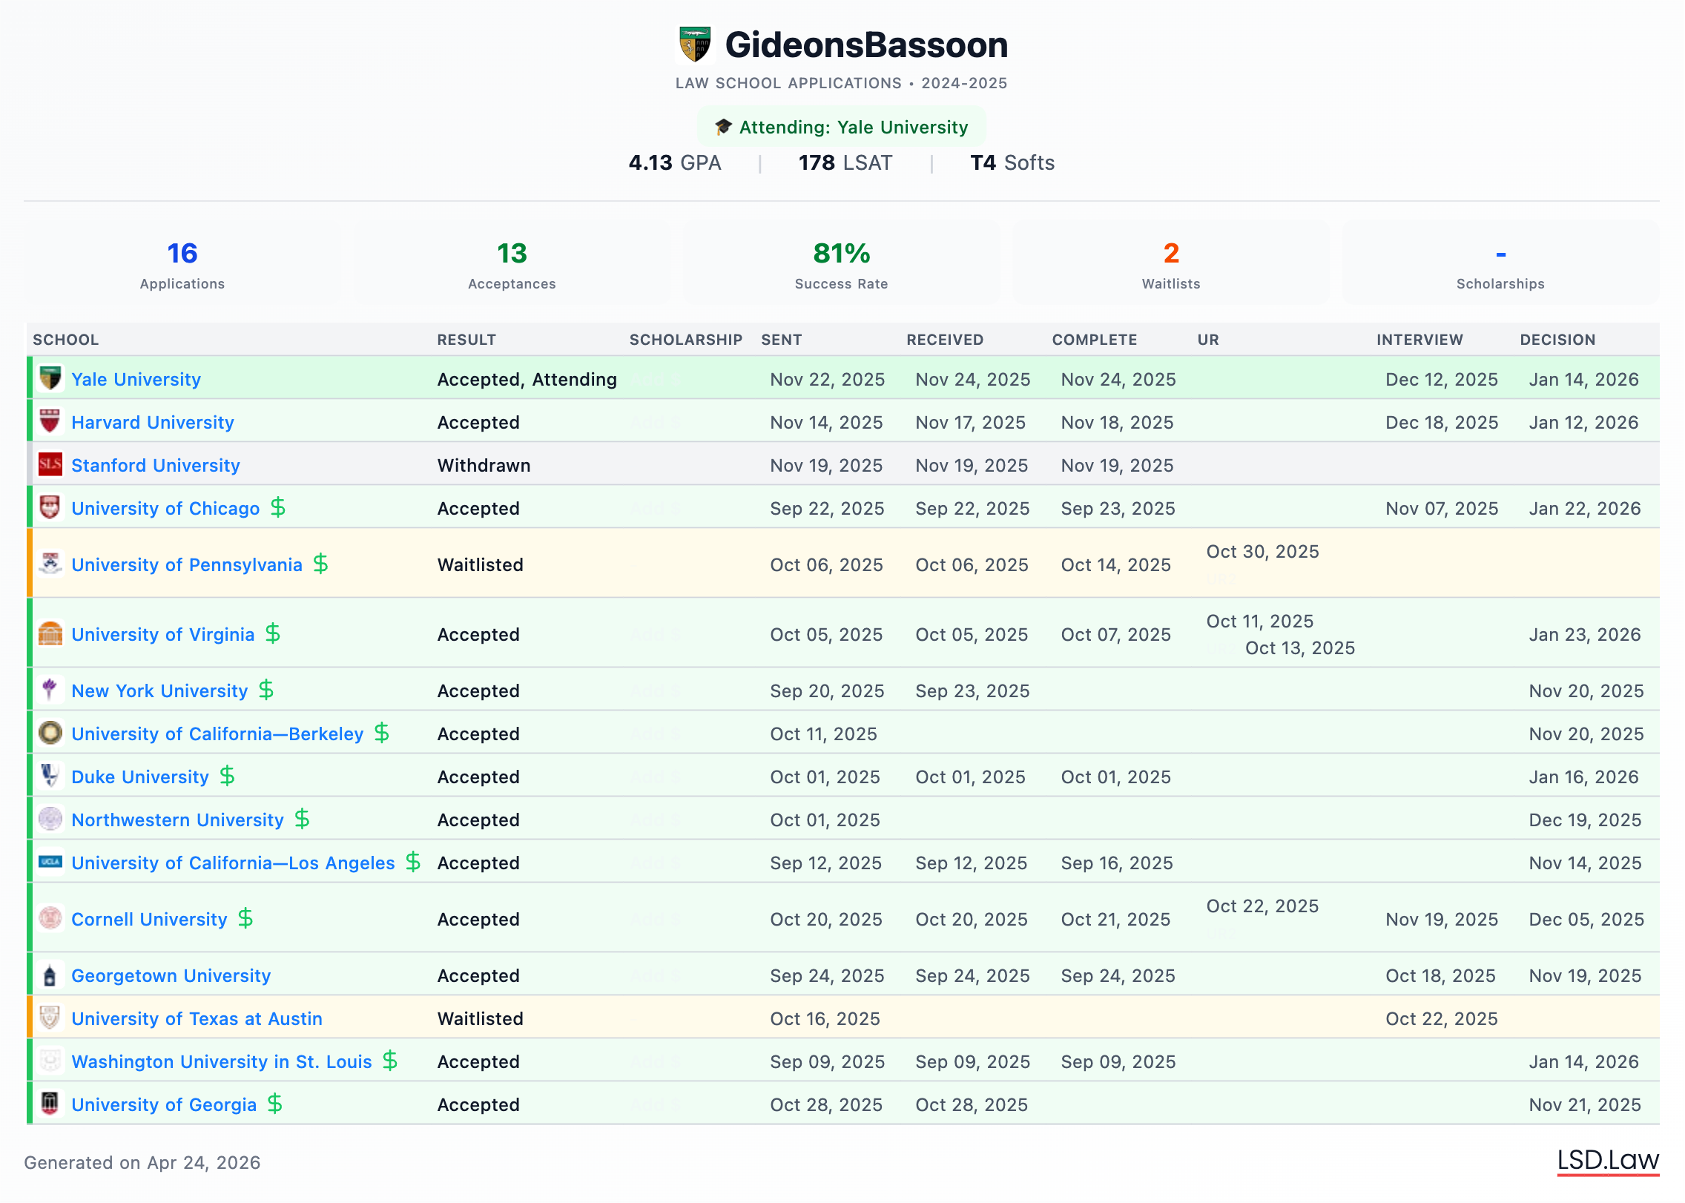The width and height of the screenshot is (1685, 1203).
Task: Click the 2 Waitlists stat card
Action: coord(1170,263)
